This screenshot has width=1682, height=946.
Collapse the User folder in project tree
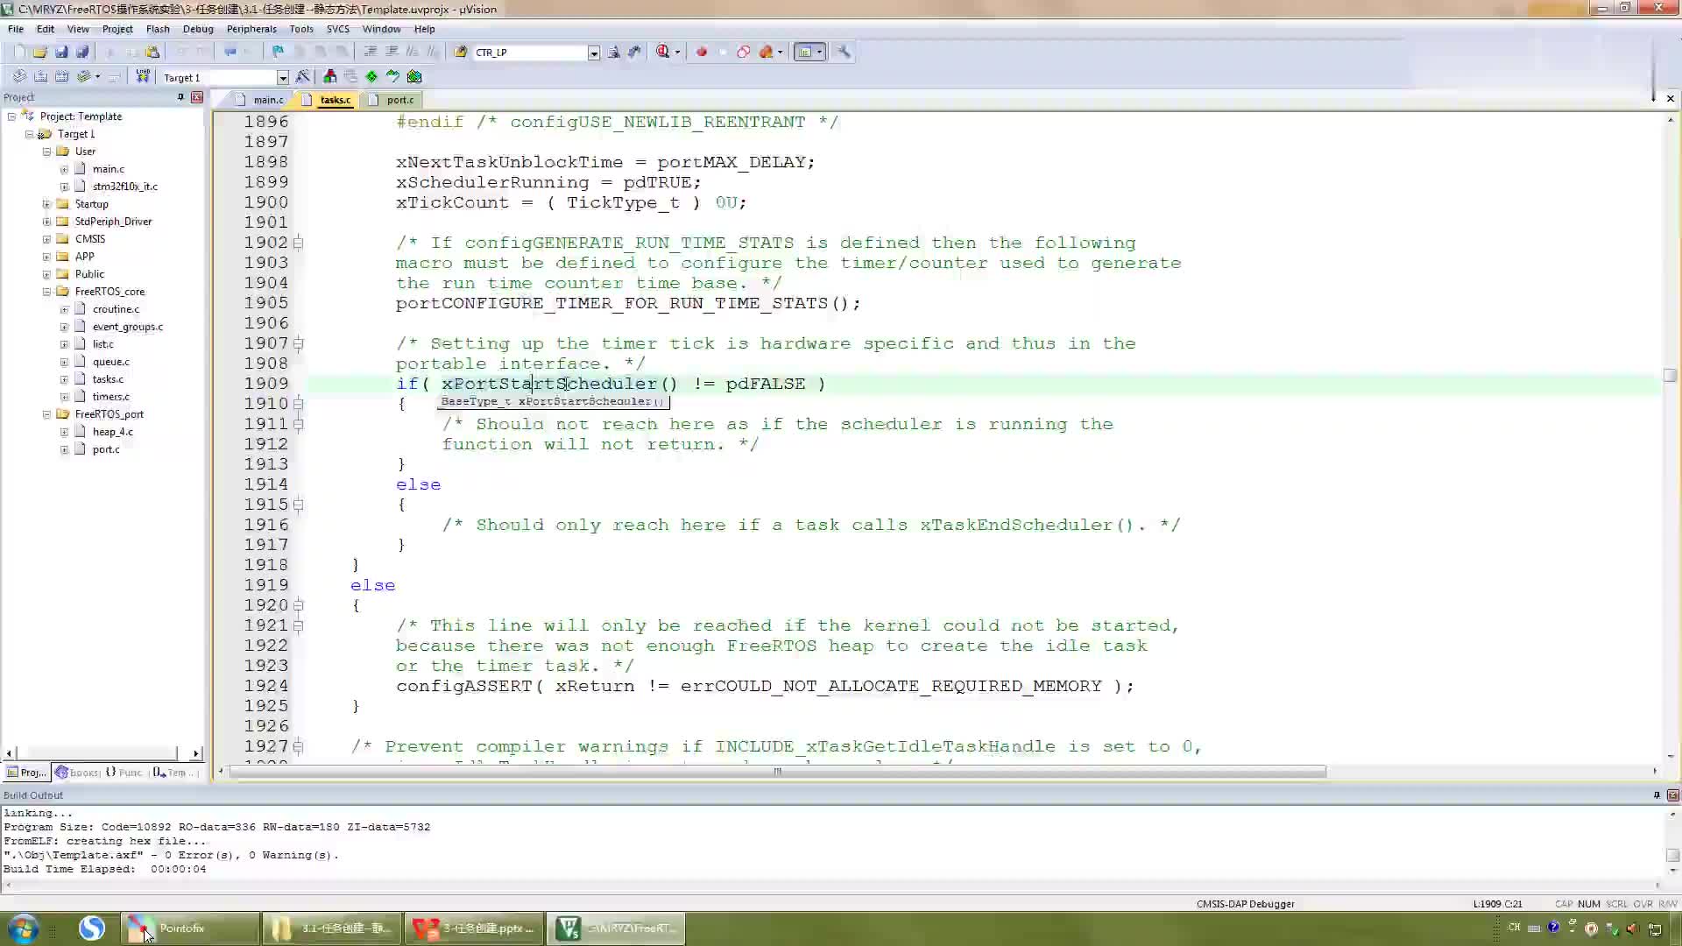pyautogui.click(x=46, y=152)
